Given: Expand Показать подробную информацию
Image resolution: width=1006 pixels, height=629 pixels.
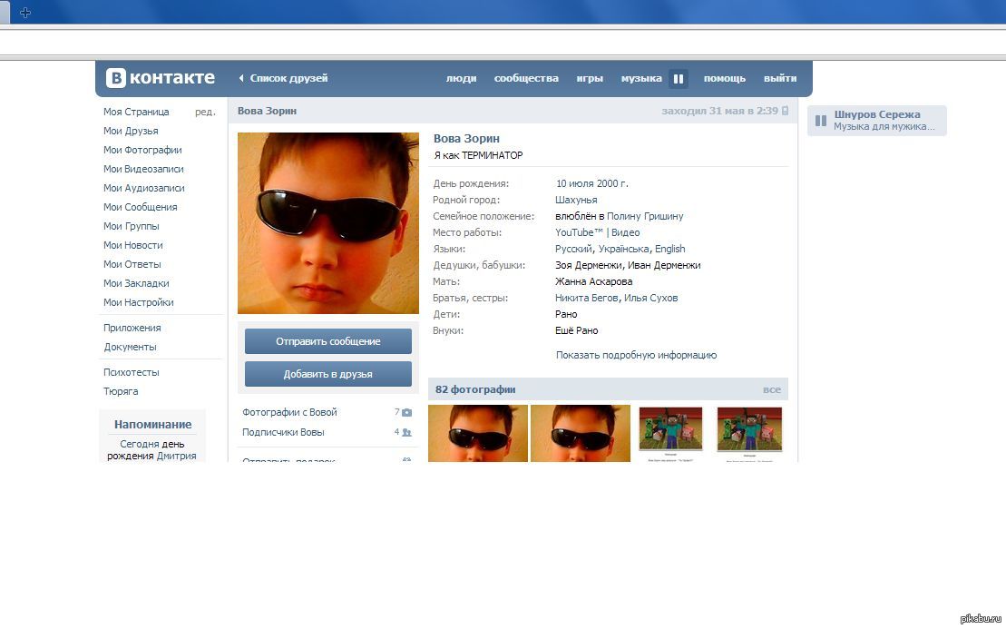Looking at the screenshot, I should click(x=636, y=355).
